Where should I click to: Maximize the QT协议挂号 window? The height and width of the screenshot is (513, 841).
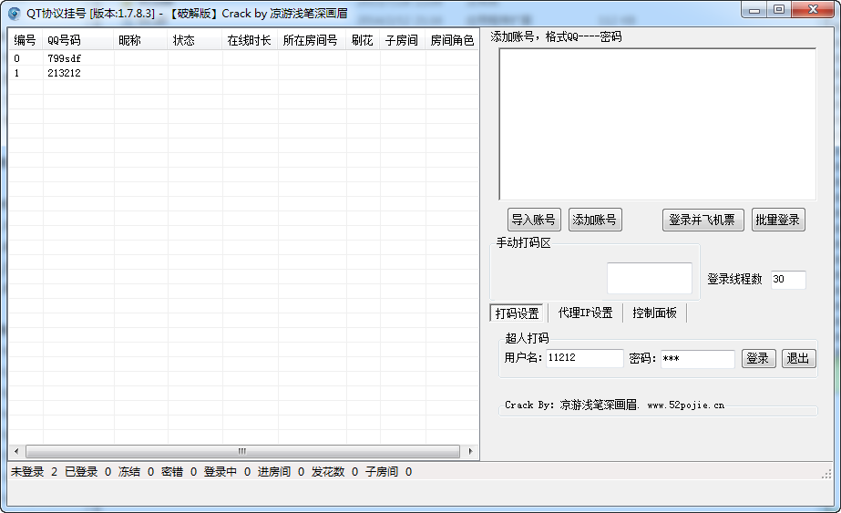click(x=779, y=10)
